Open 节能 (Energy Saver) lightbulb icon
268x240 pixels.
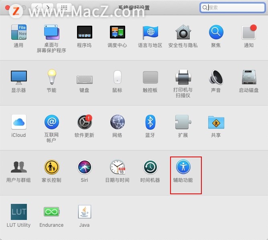(52, 77)
